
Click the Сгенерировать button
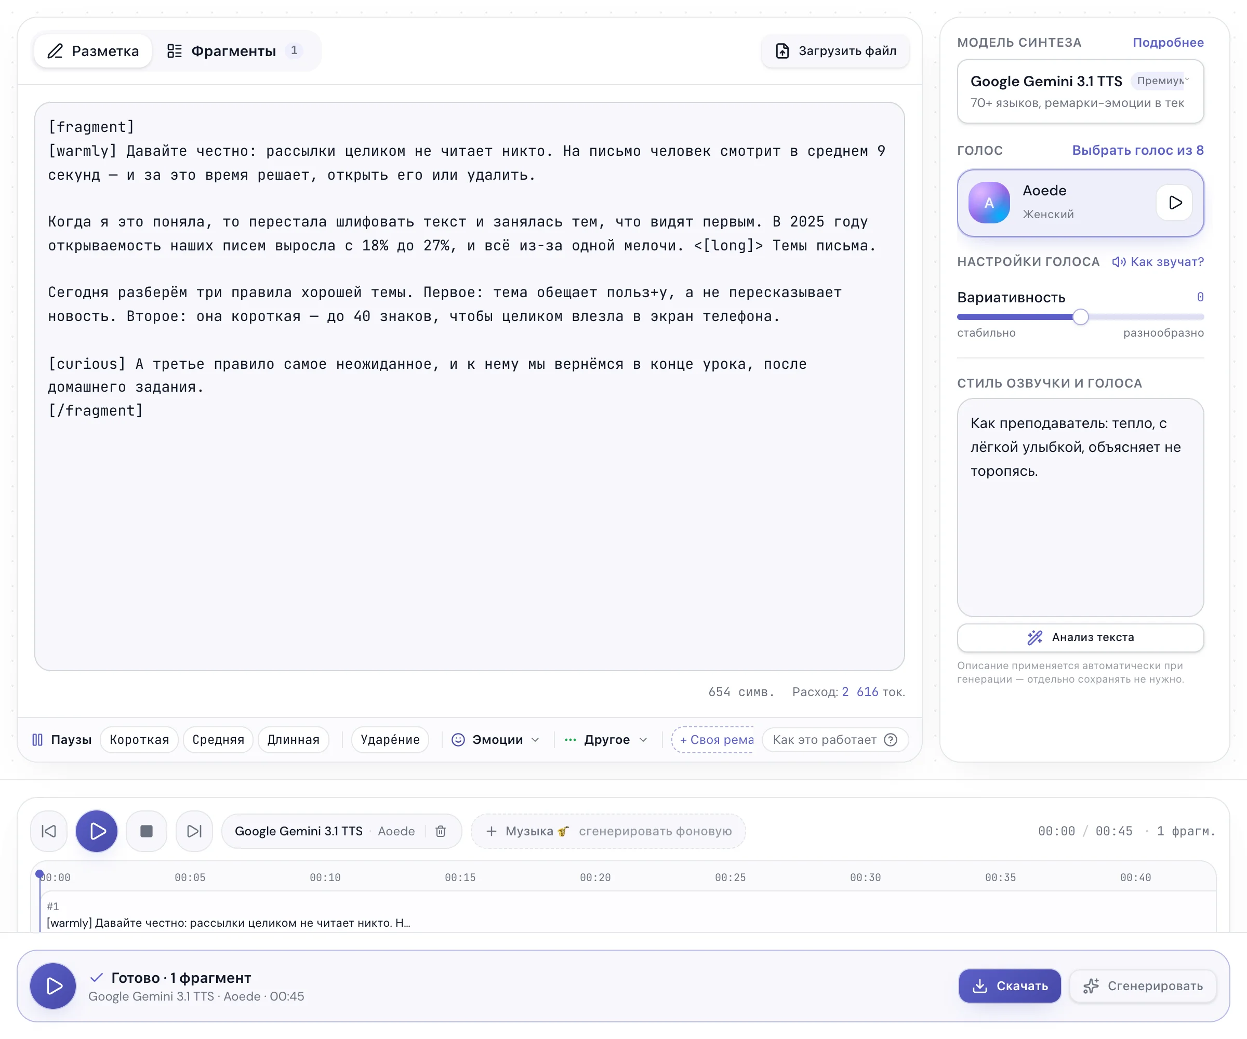[1143, 986]
